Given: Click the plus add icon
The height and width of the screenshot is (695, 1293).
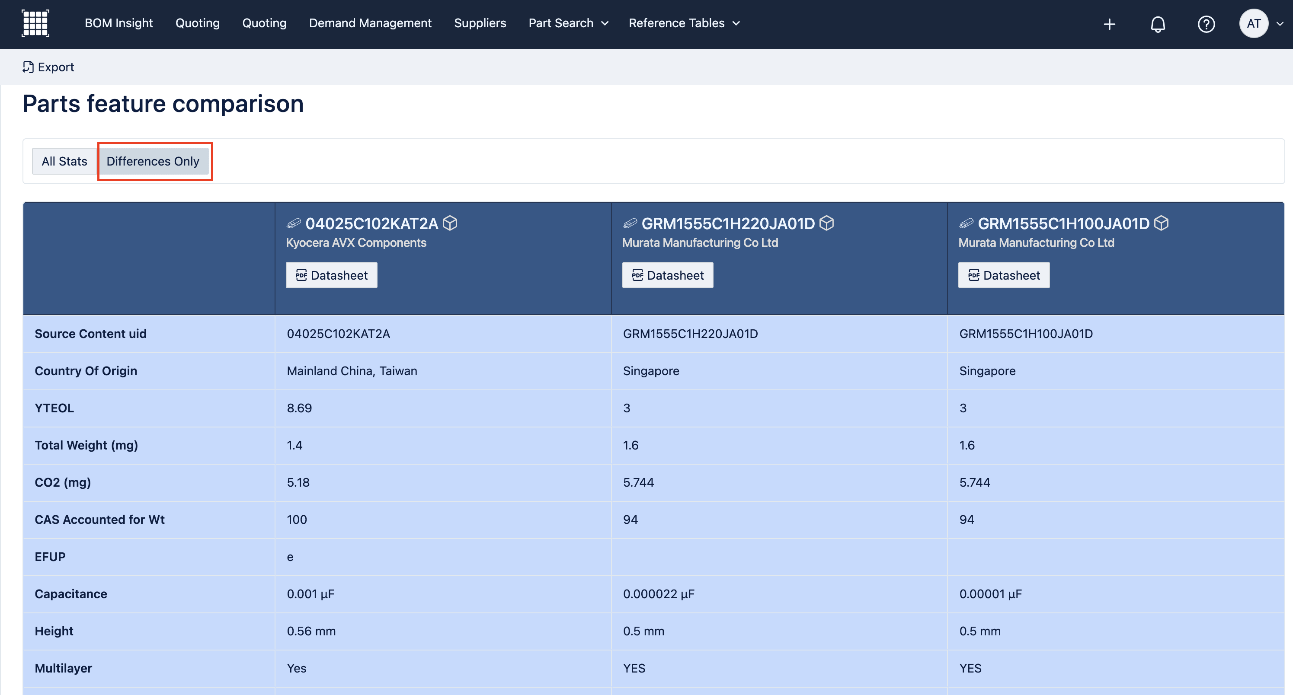Looking at the screenshot, I should click(x=1109, y=24).
